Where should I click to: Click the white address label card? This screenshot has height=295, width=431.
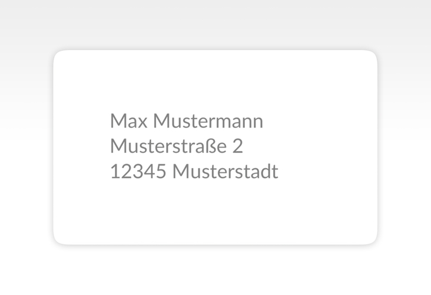(x=216, y=147)
